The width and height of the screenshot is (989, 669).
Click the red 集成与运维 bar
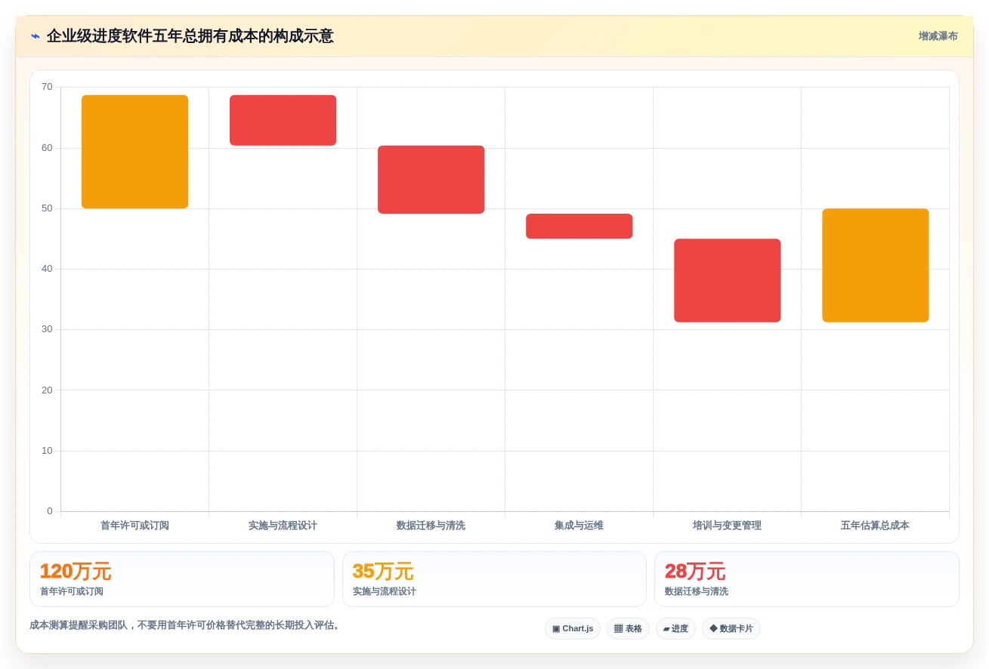tap(579, 227)
